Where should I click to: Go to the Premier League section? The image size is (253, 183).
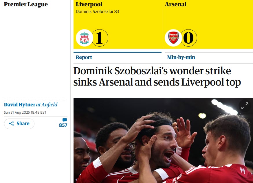pos(26,5)
